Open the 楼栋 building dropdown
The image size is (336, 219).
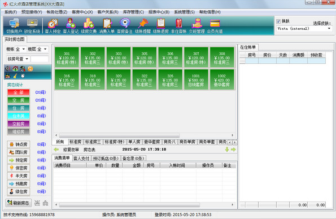20,49
